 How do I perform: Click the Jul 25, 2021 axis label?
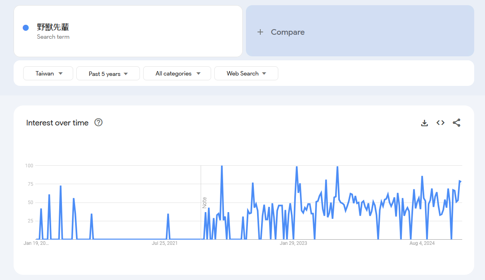pyautogui.click(x=165, y=243)
